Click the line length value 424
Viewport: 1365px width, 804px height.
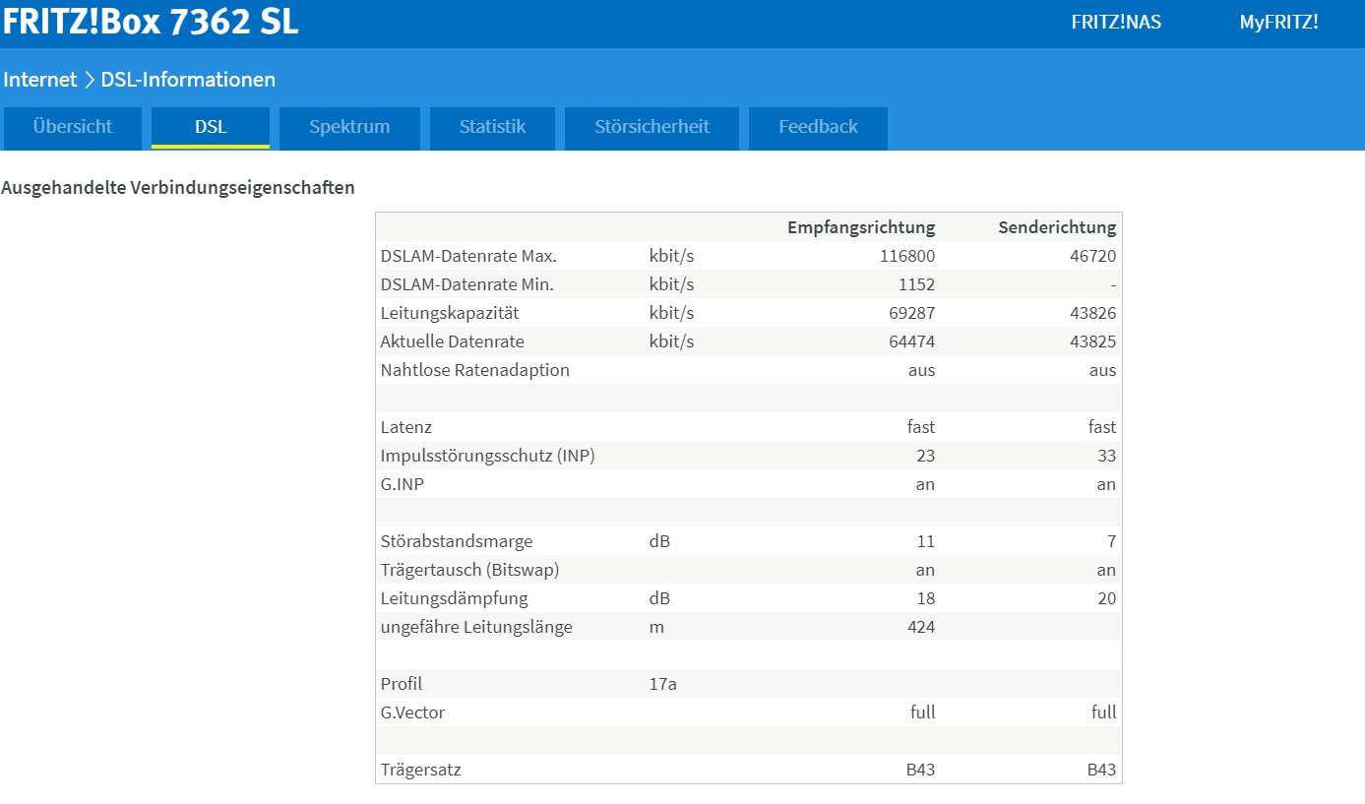click(921, 627)
